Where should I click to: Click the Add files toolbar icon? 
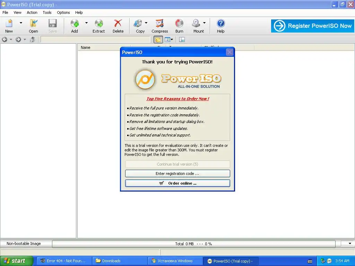point(75,26)
